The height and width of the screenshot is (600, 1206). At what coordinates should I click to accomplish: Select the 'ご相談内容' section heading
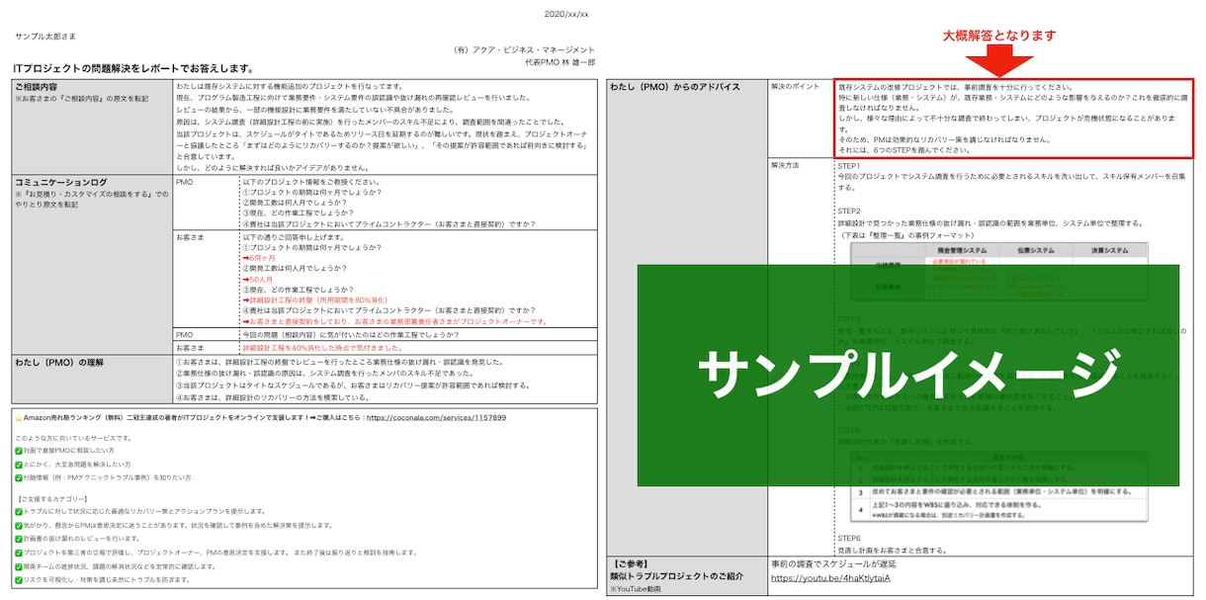tap(36, 87)
